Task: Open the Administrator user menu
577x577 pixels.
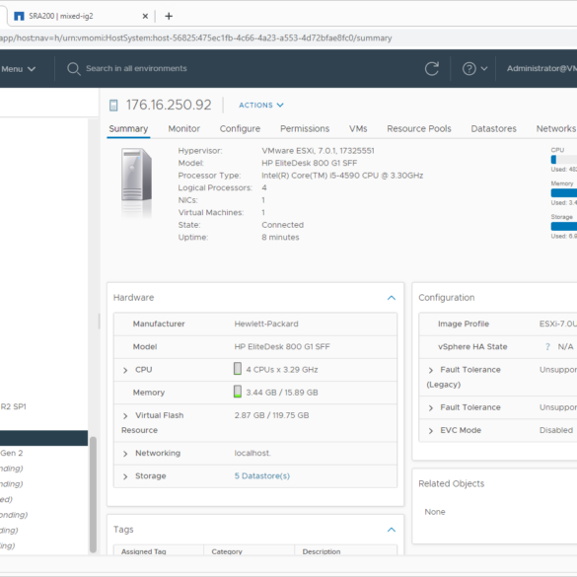Action: coord(541,68)
